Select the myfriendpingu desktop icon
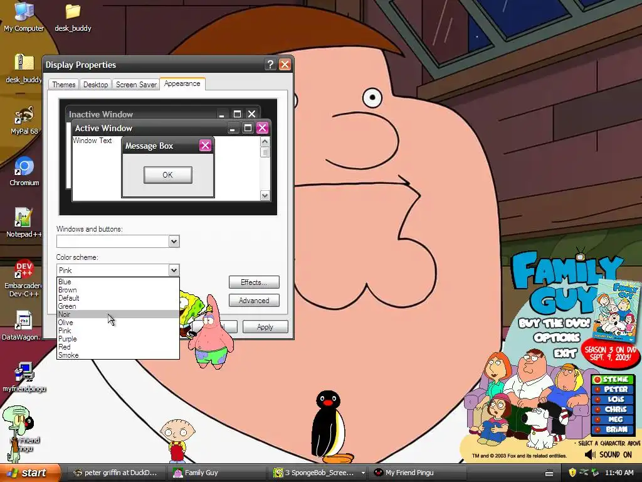Viewport: 642px width, 482px height. [24, 377]
